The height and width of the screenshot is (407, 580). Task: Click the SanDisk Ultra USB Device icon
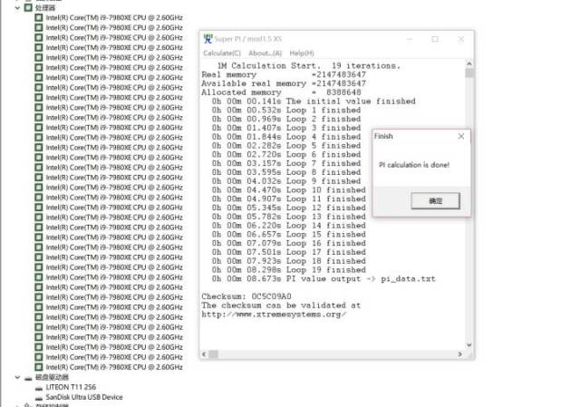pyautogui.click(x=38, y=397)
